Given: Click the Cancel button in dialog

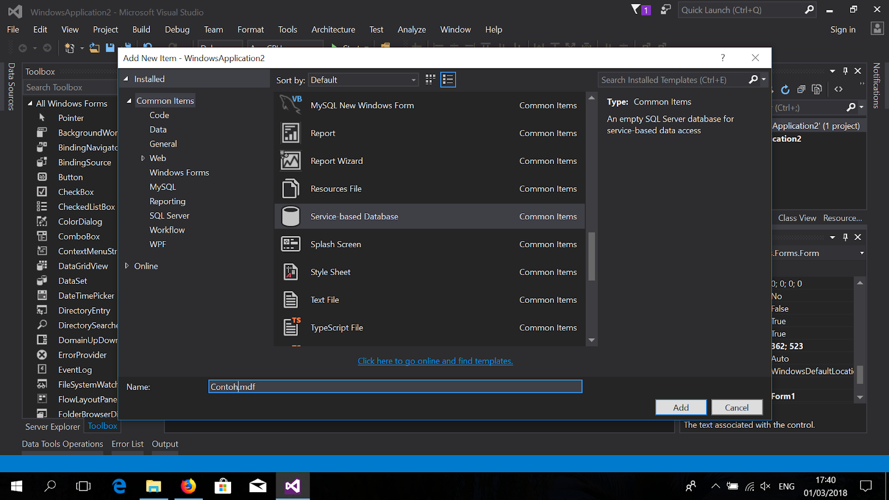Looking at the screenshot, I should click(x=737, y=407).
